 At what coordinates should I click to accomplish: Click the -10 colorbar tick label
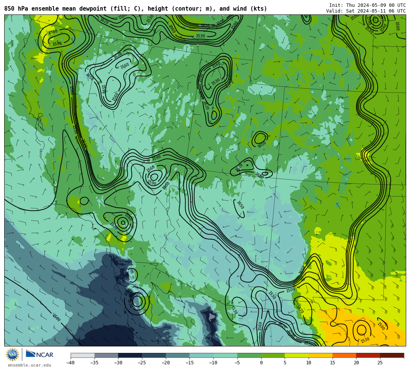pyautogui.click(x=213, y=363)
